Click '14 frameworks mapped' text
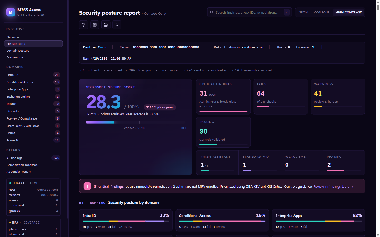Image resolution: width=380 pixels, height=237 pixels. click(253, 70)
